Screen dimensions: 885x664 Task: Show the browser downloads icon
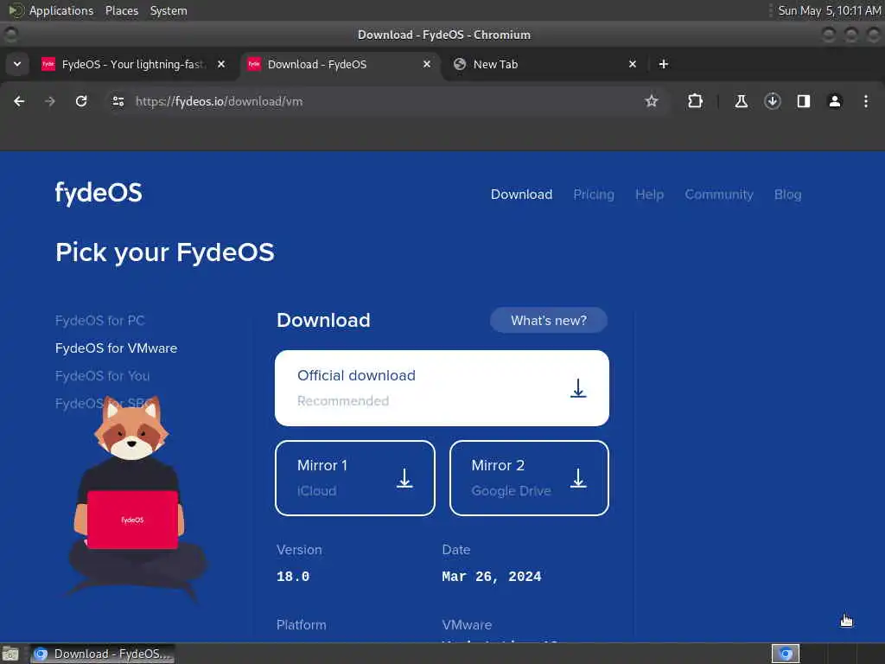(x=772, y=101)
